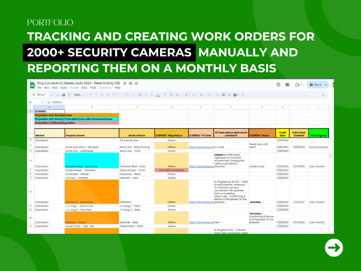Open the 123 more formats button
The height and width of the screenshot is (271, 361).
(114, 95)
